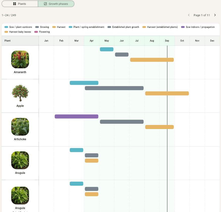This screenshot has width=221, height=212.
Task: Click the Oct month header
Action: (182, 41)
